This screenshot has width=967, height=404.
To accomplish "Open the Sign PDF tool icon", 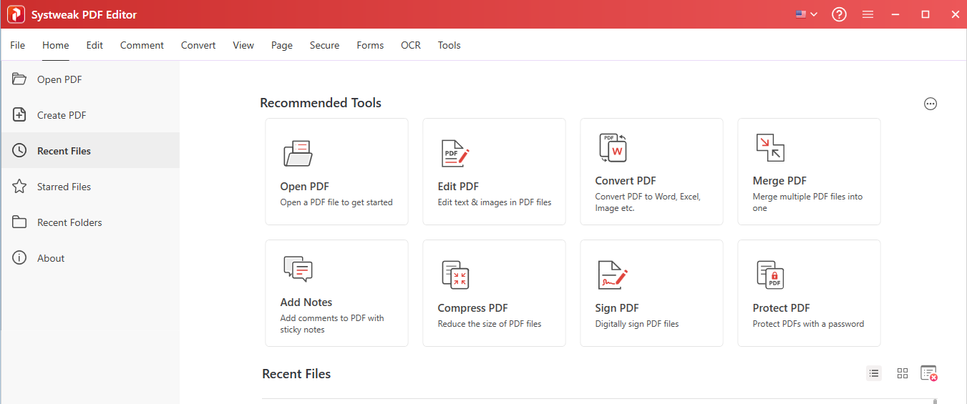I will (x=613, y=275).
